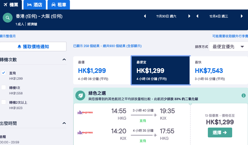Switch to the 租車 car rental tab
This screenshot has height=145, width=248.
59,5
